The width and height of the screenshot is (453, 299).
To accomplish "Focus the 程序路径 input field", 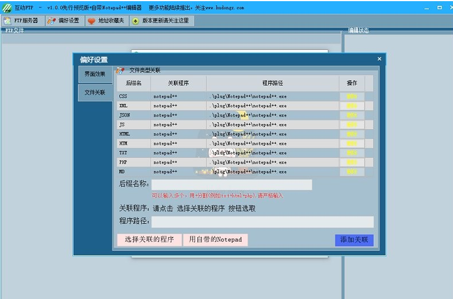I will [262, 222].
